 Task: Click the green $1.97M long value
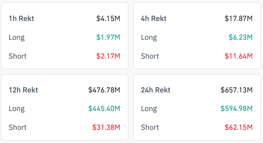(x=108, y=37)
